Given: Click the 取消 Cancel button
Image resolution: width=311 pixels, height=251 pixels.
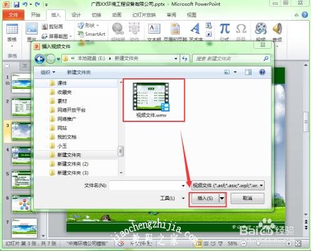Looking at the screenshot, I should click(x=248, y=198).
